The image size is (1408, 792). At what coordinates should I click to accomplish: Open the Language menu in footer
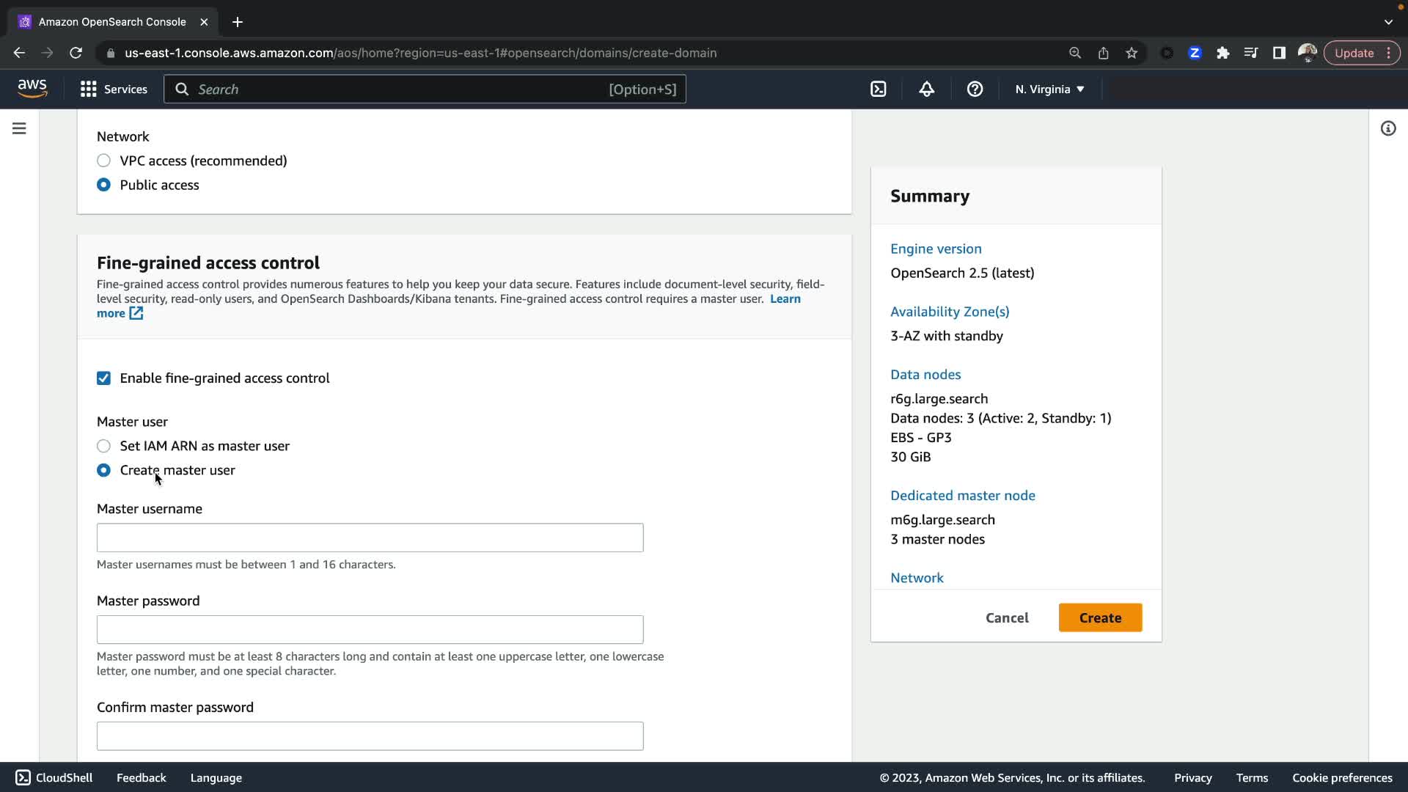[x=216, y=778]
